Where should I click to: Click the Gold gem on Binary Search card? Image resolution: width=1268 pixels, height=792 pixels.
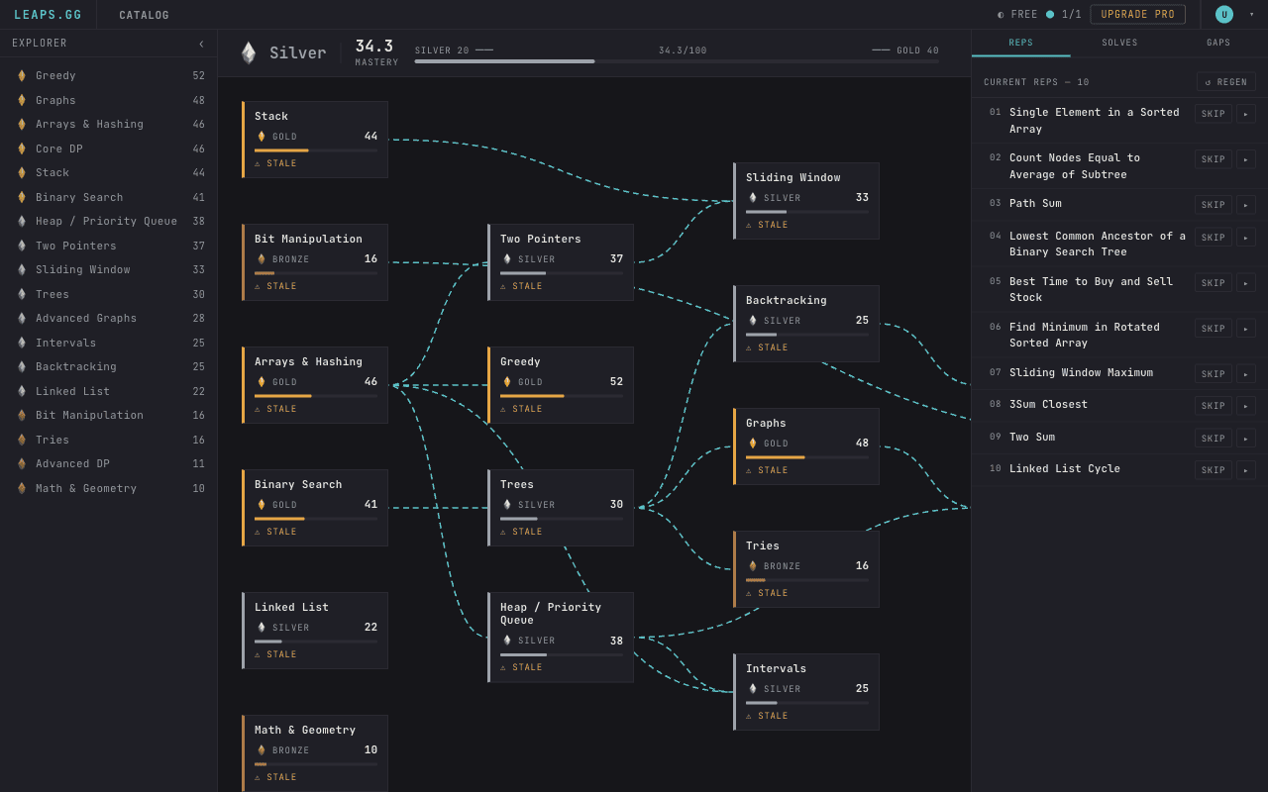262,505
